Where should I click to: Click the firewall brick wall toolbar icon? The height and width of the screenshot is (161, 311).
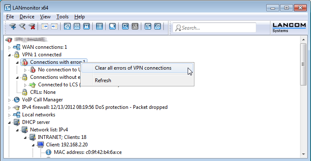coord(77,26)
